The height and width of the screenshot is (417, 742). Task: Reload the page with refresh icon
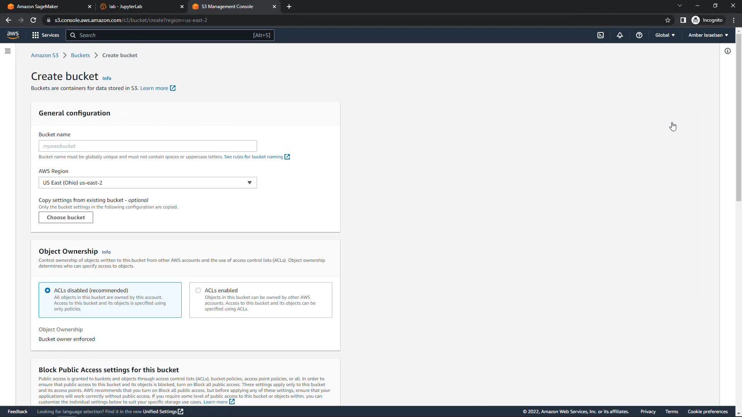[33, 20]
